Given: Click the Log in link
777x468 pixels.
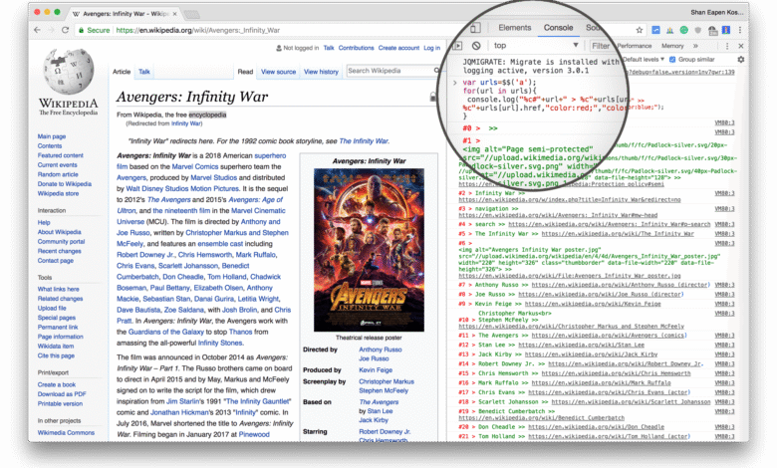Looking at the screenshot, I should pyautogui.click(x=431, y=48).
